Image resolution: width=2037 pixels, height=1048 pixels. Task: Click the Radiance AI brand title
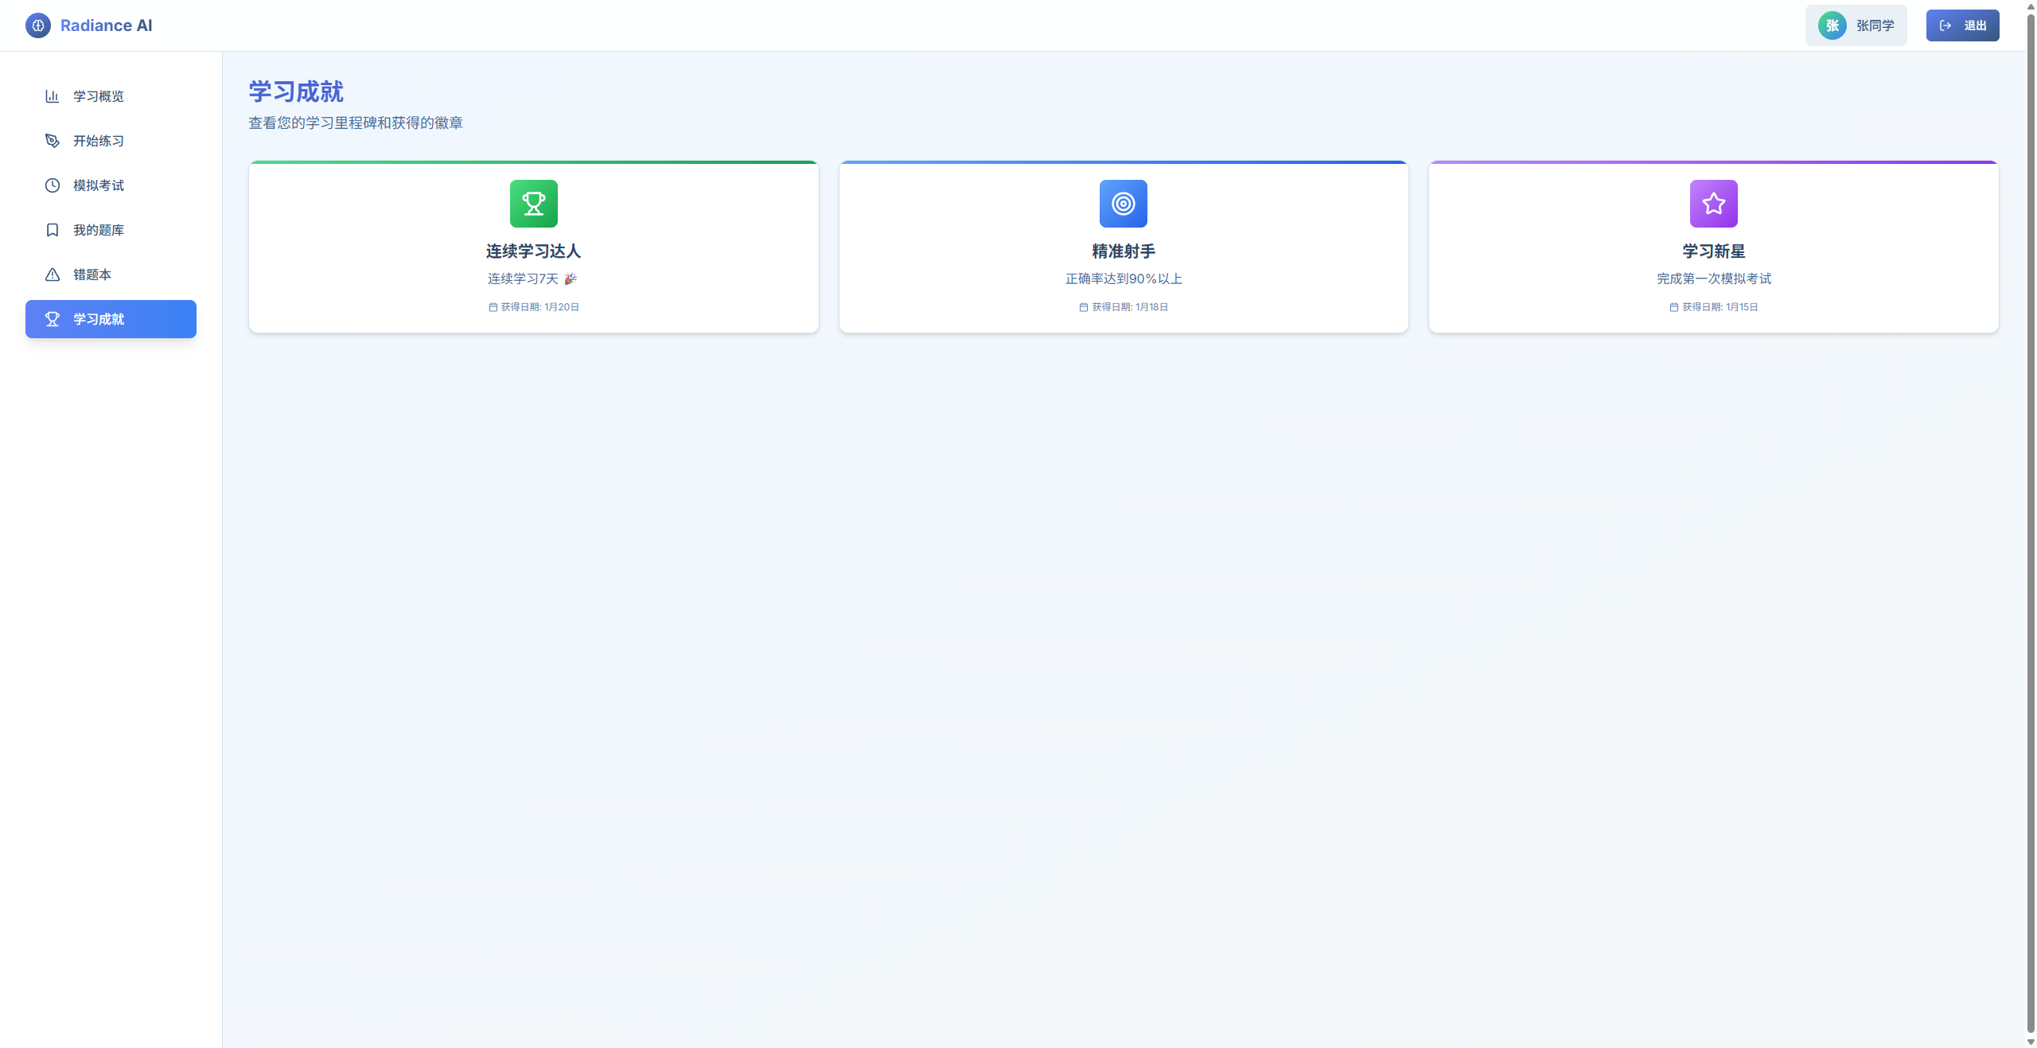coord(106,25)
